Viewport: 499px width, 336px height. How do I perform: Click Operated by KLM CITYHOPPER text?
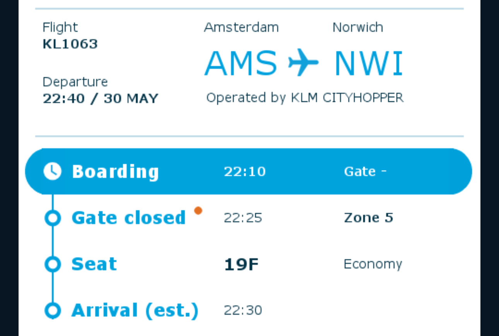[x=304, y=98]
